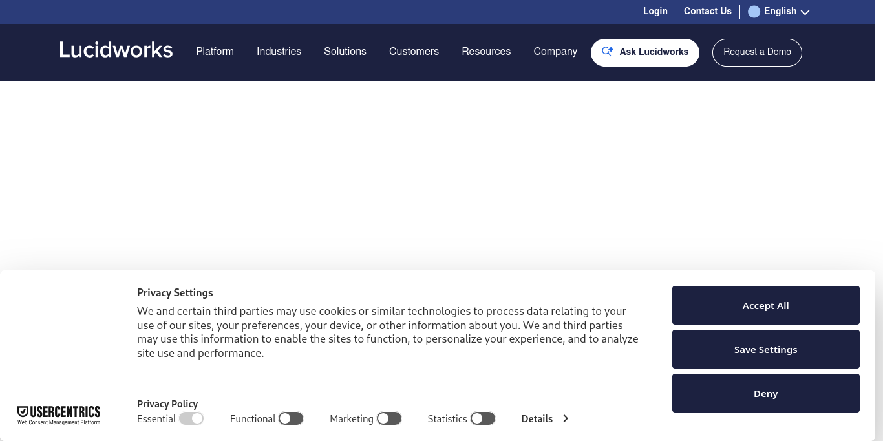Expand the cookie Details section
This screenshot has height=441, width=883.
coord(537,418)
